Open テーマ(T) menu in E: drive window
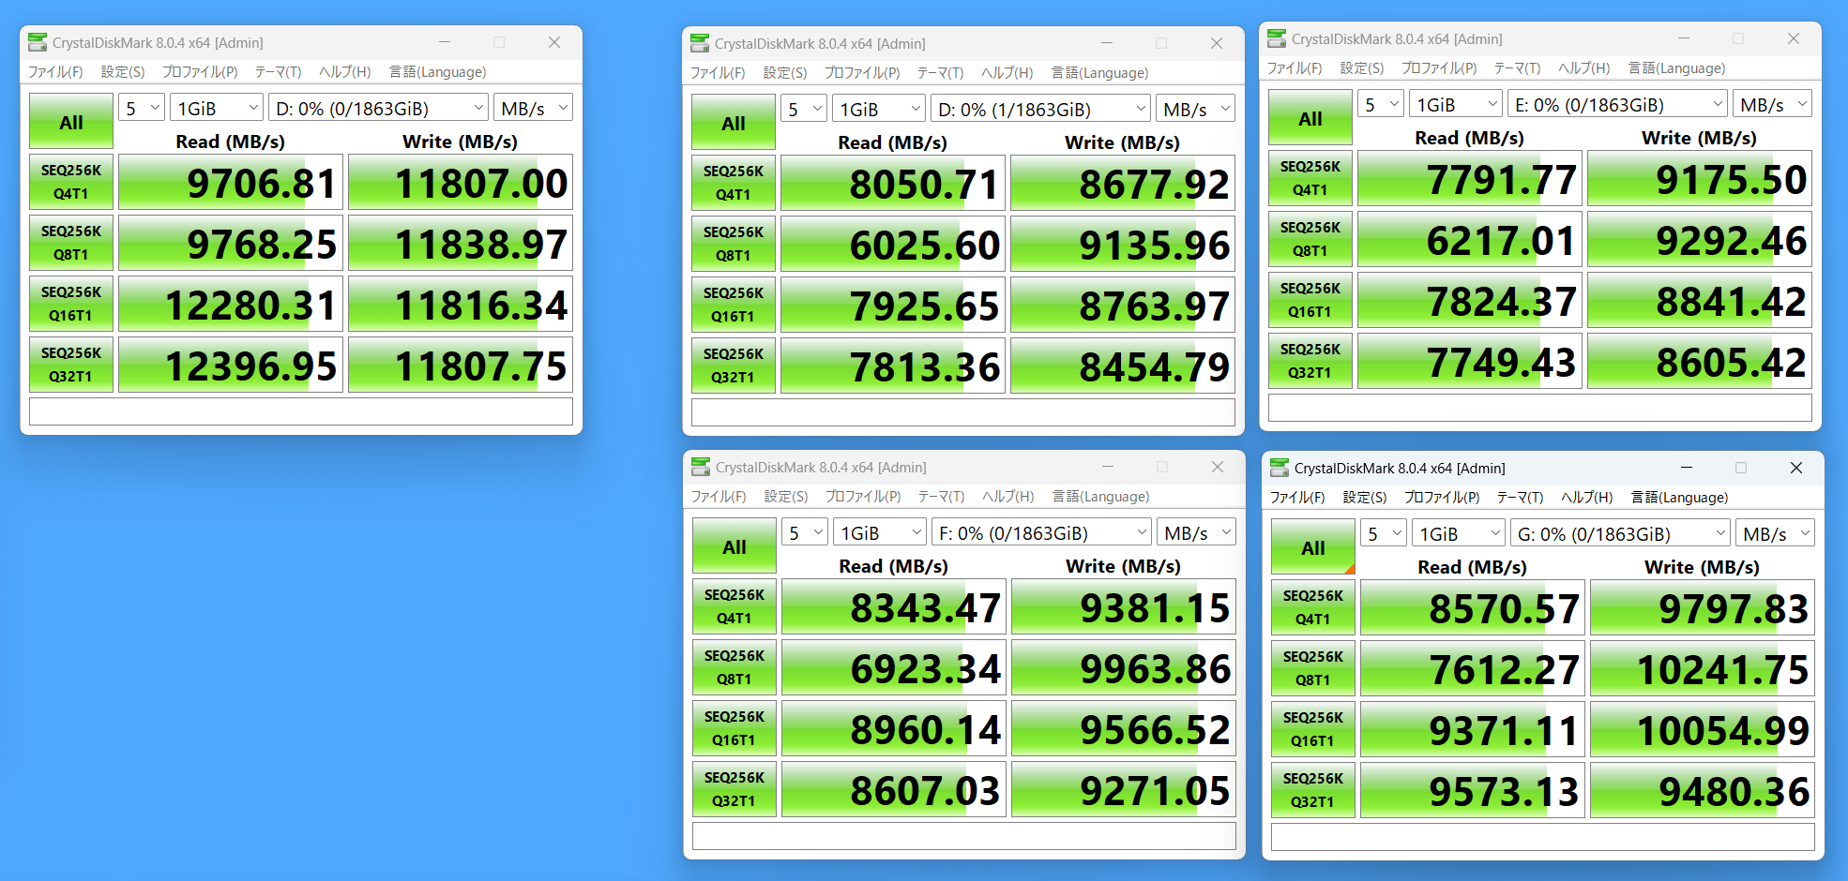 [x=1517, y=67]
